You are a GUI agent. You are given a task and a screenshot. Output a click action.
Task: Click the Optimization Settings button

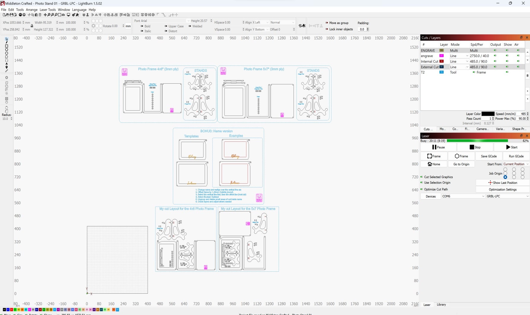click(503, 190)
